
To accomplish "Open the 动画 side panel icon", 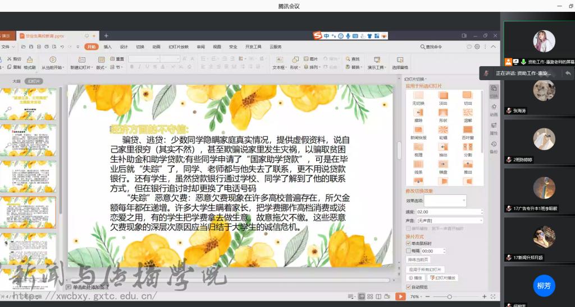I will [x=494, y=109].
